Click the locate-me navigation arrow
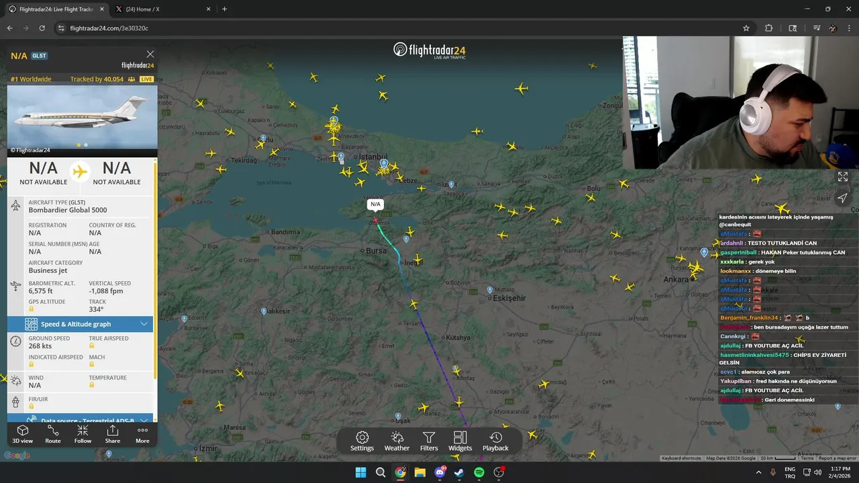Viewport: 859px width, 483px height. [x=842, y=198]
